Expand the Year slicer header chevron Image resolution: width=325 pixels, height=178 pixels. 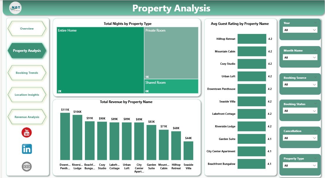(x=315, y=23)
